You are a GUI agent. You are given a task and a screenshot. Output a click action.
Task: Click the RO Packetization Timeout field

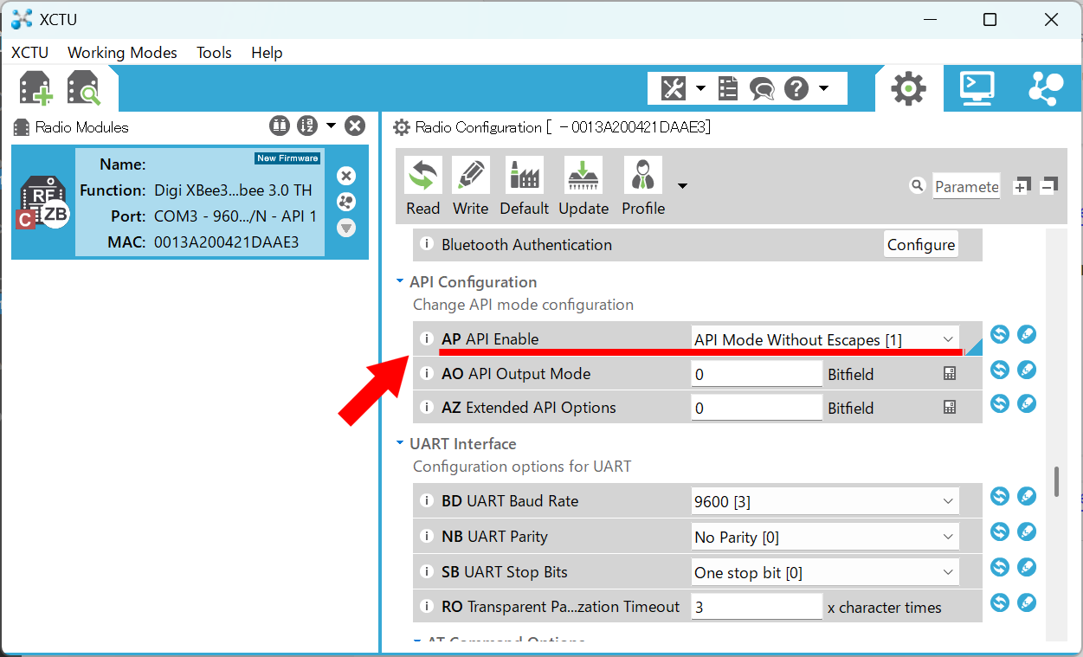757,607
